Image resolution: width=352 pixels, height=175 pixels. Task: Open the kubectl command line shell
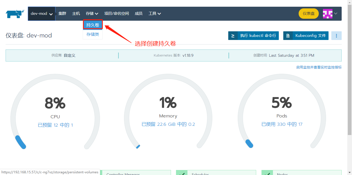[253, 36]
